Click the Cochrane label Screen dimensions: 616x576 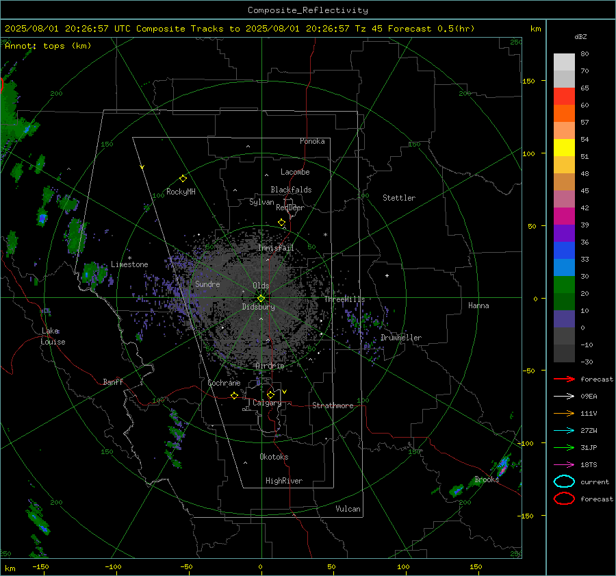[224, 383]
